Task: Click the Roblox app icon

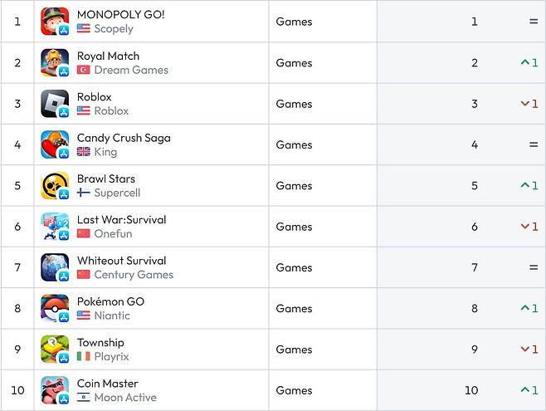Action: click(x=55, y=104)
